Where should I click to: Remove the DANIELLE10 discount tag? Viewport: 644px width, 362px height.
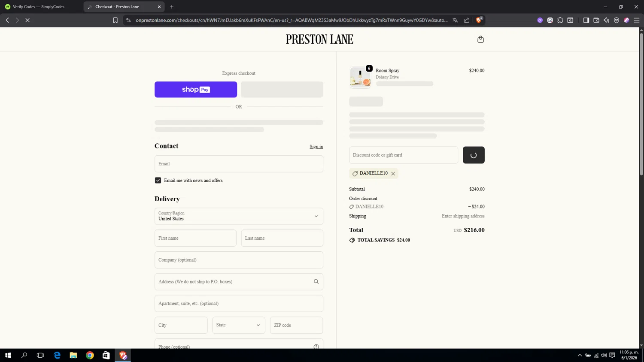393,174
